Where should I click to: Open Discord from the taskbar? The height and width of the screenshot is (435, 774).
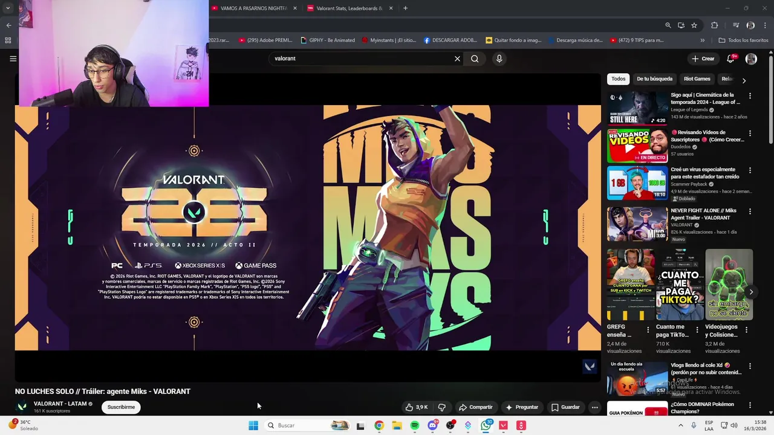pos(432,425)
